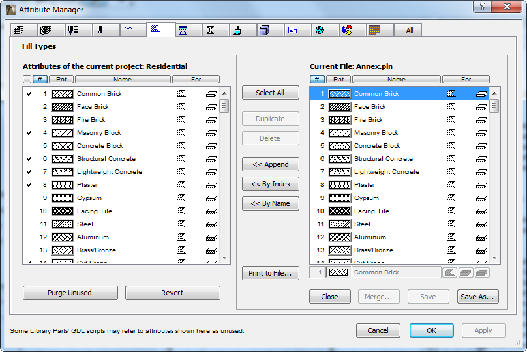Click the Select All button
The width and height of the screenshot is (527, 352).
tap(270, 93)
